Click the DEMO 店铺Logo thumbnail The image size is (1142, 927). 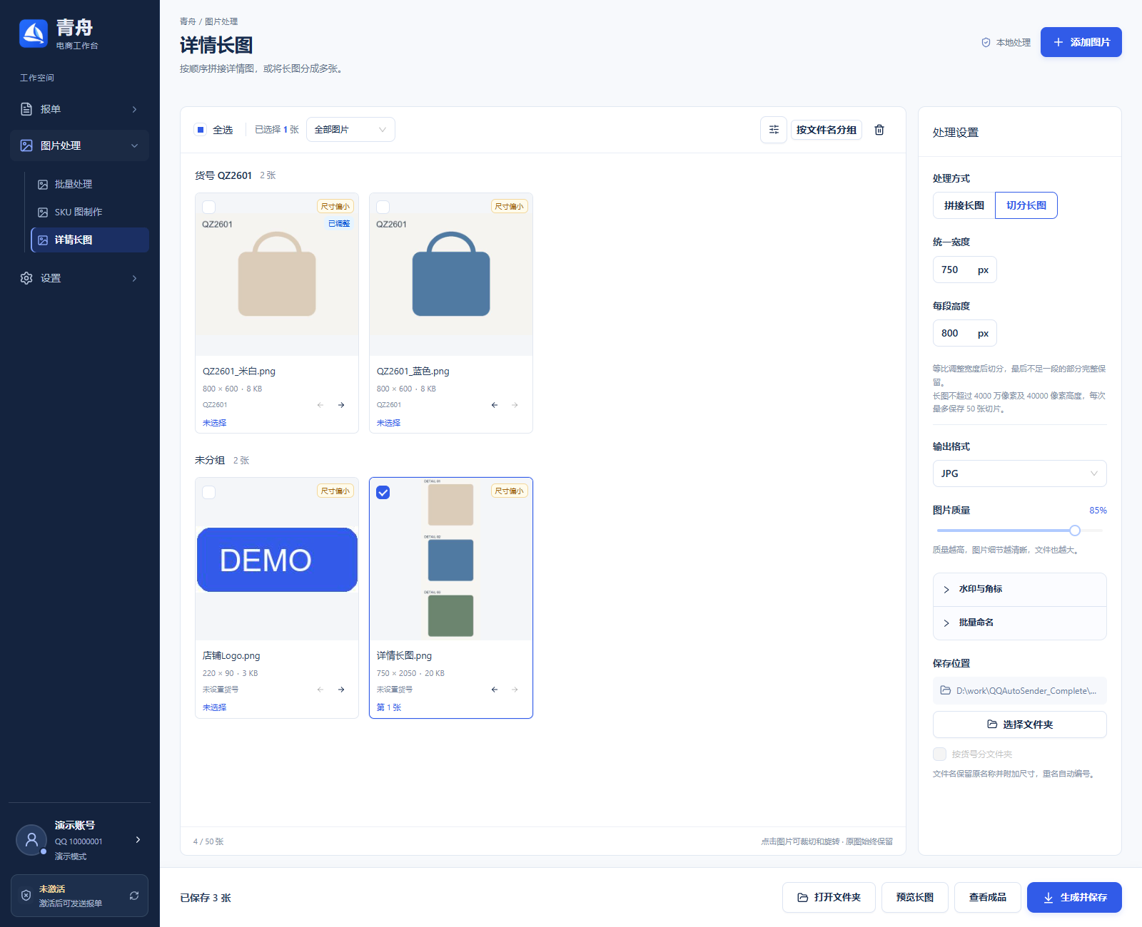pos(277,560)
